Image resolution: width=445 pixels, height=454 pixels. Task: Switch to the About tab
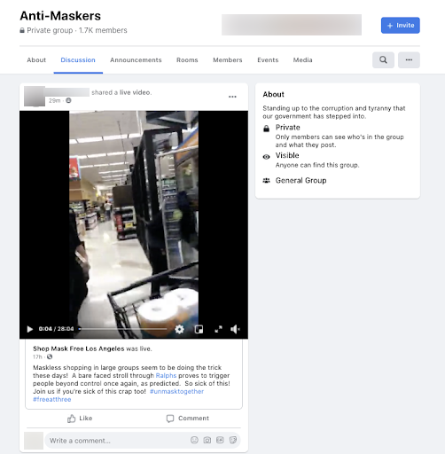36,60
